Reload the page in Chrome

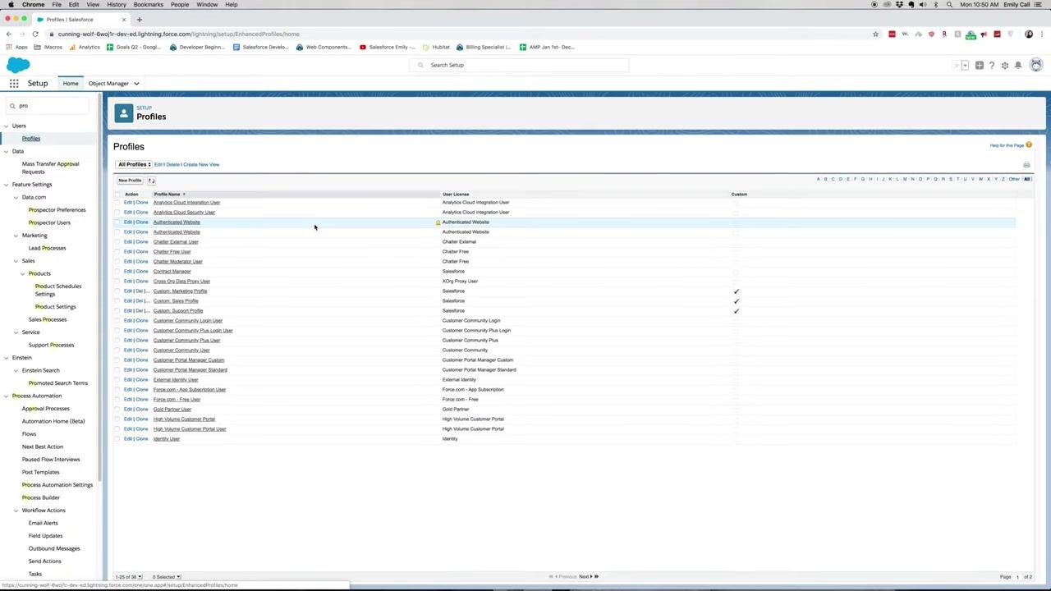(35, 34)
